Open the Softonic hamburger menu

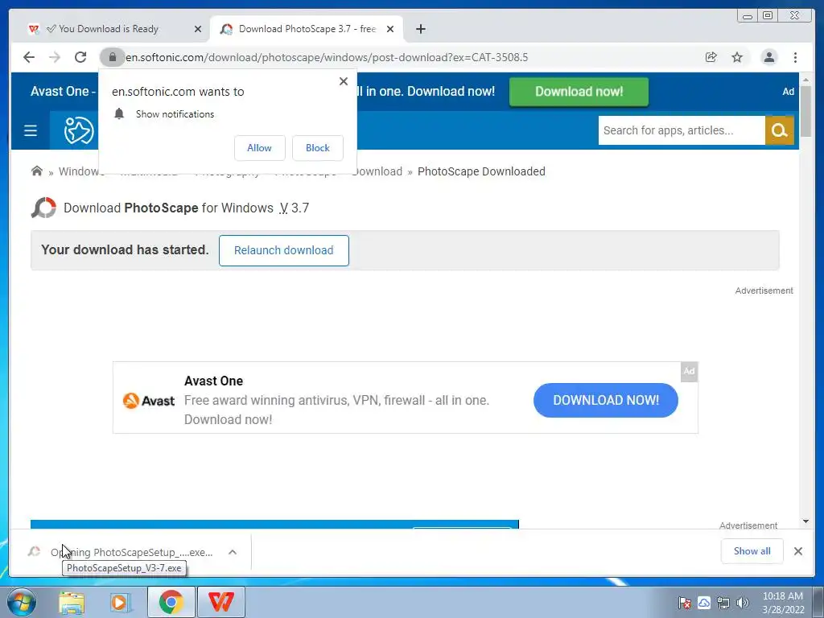(x=31, y=130)
